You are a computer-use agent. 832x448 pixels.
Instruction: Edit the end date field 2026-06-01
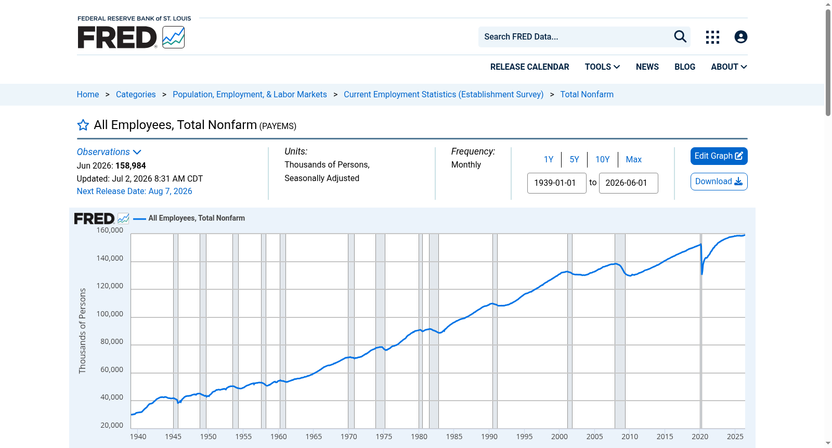[x=629, y=183]
